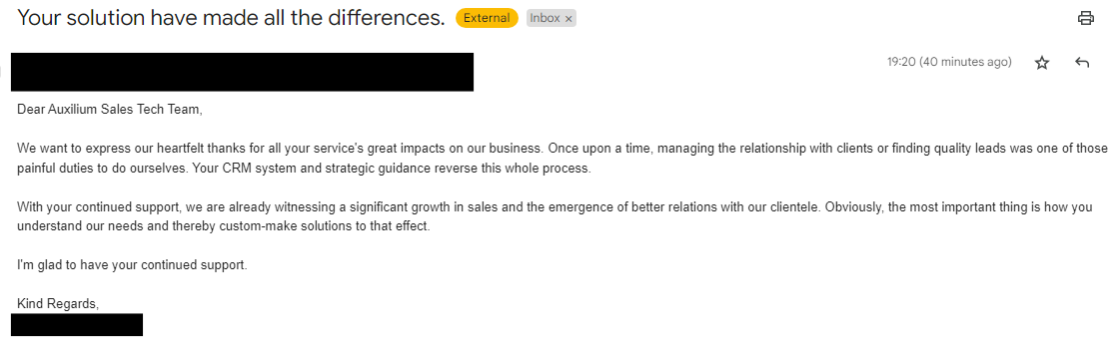The width and height of the screenshot is (1114, 361).
Task: Star the email message
Action: (x=1041, y=63)
